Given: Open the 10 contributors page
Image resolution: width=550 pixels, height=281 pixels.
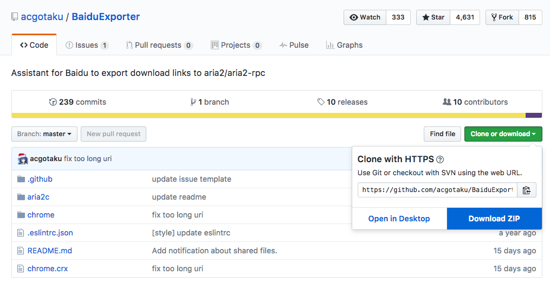Looking at the screenshot, I should (475, 102).
